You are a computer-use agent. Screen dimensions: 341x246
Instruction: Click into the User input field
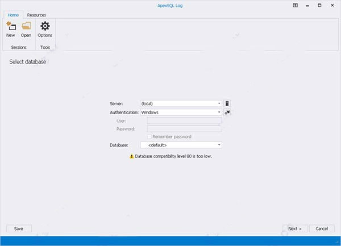[184, 120]
